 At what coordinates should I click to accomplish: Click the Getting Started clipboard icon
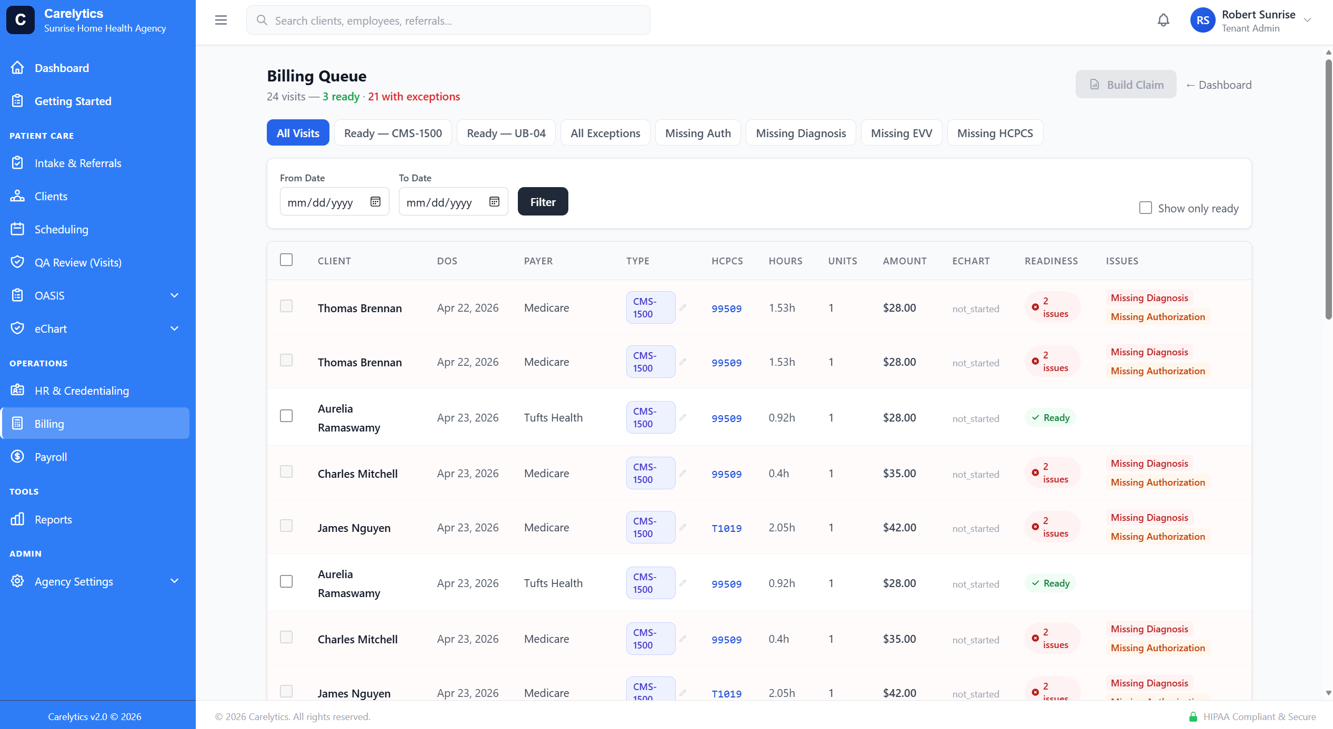(17, 101)
